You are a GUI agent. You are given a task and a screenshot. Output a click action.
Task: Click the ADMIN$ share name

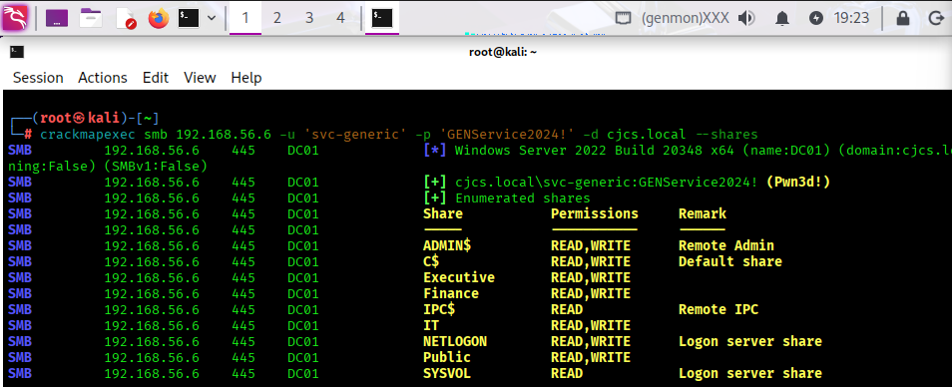[447, 245]
